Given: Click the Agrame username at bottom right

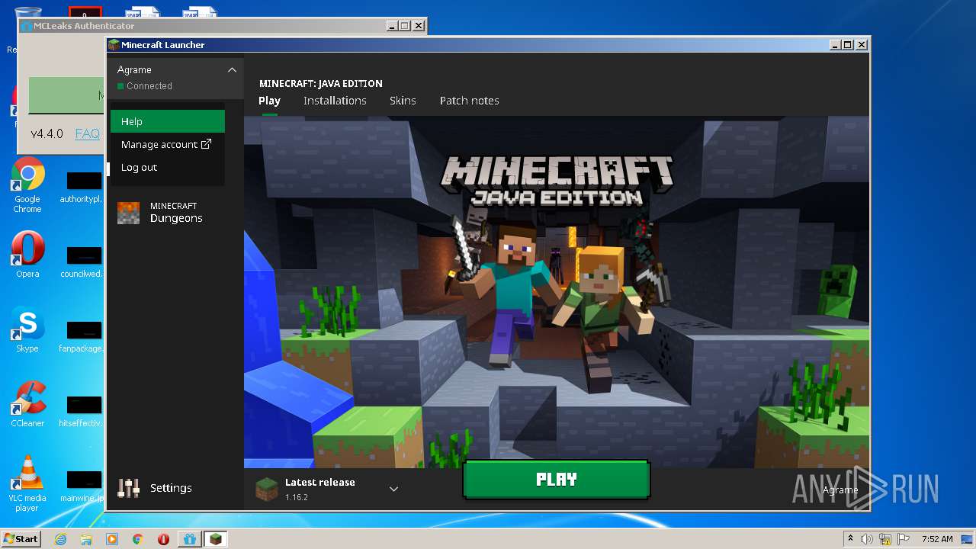Looking at the screenshot, I should [x=840, y=490].
